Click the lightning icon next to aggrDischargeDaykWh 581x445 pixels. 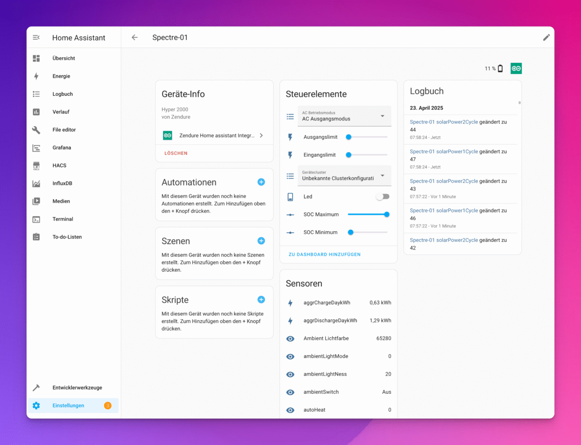290,321
